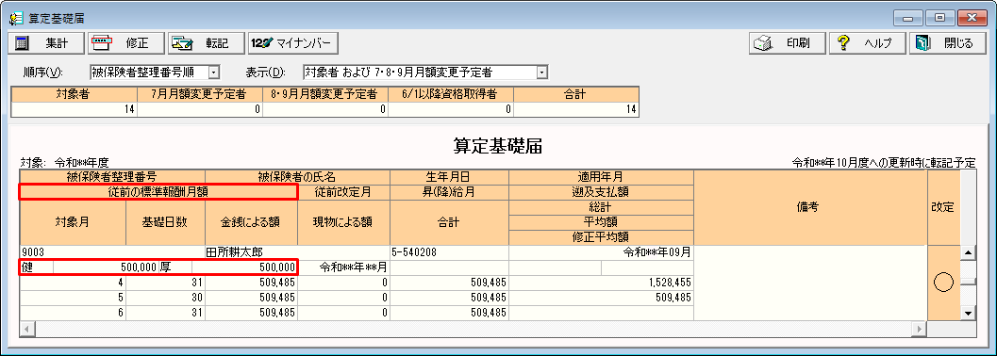Click horizontal scrollbar left arrow
This screenshot has height=356, width=997.
[27, 329]
